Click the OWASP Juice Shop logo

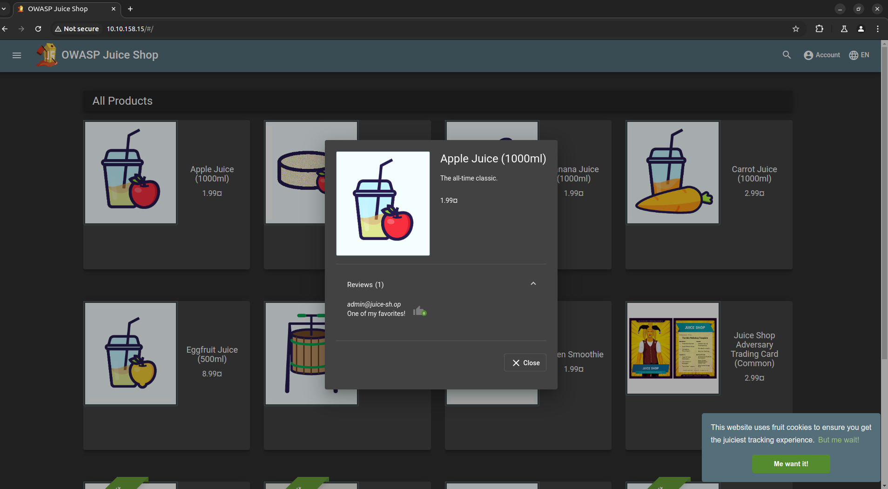(x=47, y=55)
